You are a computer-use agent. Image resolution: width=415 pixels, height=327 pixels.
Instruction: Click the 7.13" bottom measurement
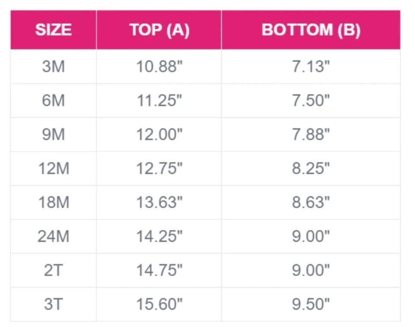[x=311, y=67]
